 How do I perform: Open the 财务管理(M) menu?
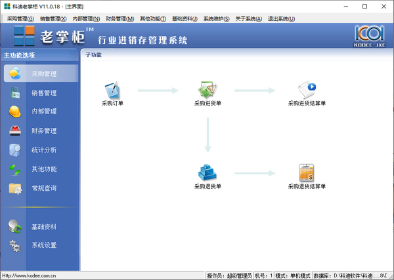120,19
